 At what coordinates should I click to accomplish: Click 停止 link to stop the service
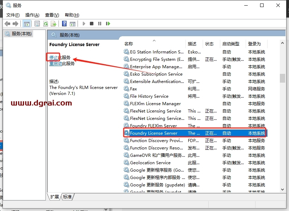click(54, 57)
